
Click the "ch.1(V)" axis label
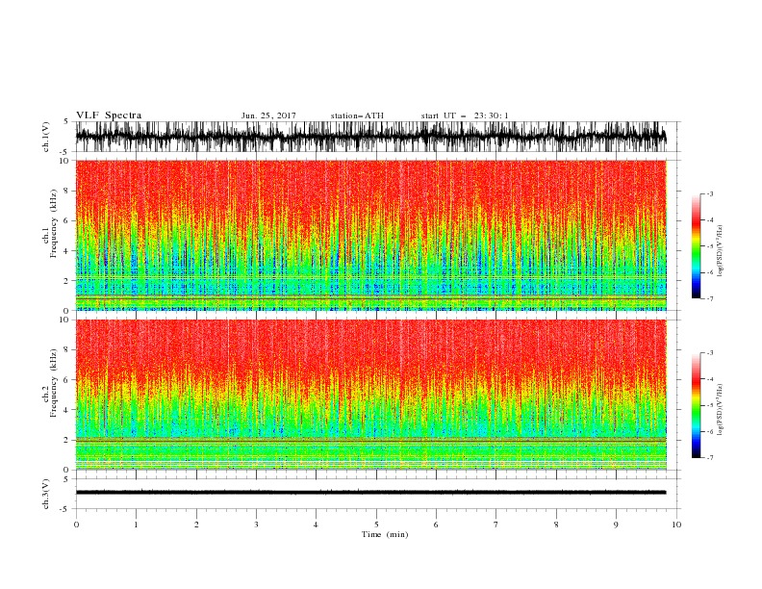point(46,137)
